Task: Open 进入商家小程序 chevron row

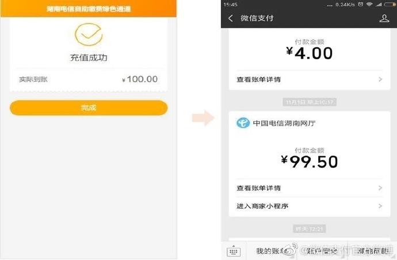Action: coord(309,206)
